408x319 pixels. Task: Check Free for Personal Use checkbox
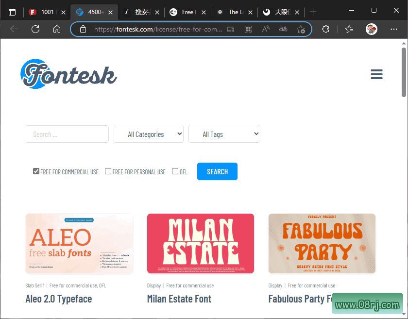click(108, 171)
